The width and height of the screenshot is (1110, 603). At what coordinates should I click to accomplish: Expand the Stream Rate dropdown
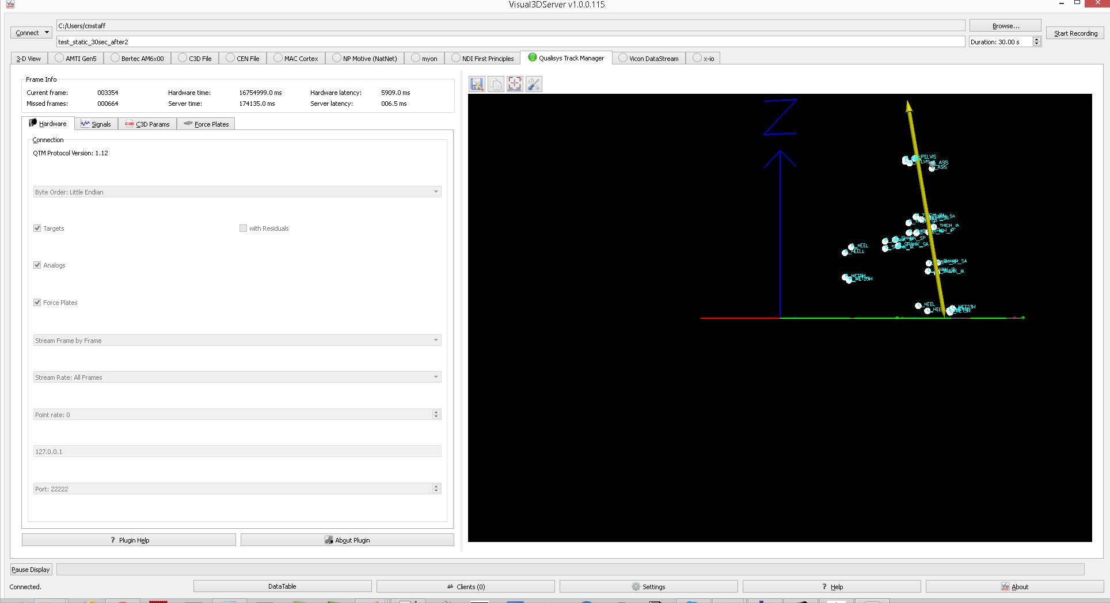(x=436, y=377)
